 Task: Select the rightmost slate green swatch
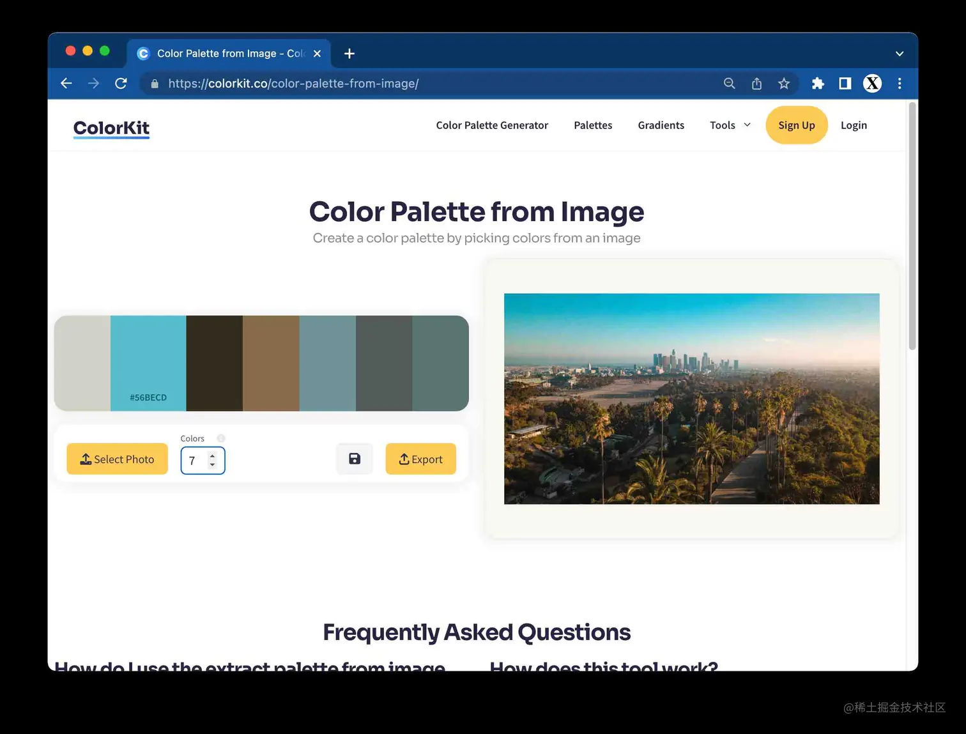(x=440, y=363)
